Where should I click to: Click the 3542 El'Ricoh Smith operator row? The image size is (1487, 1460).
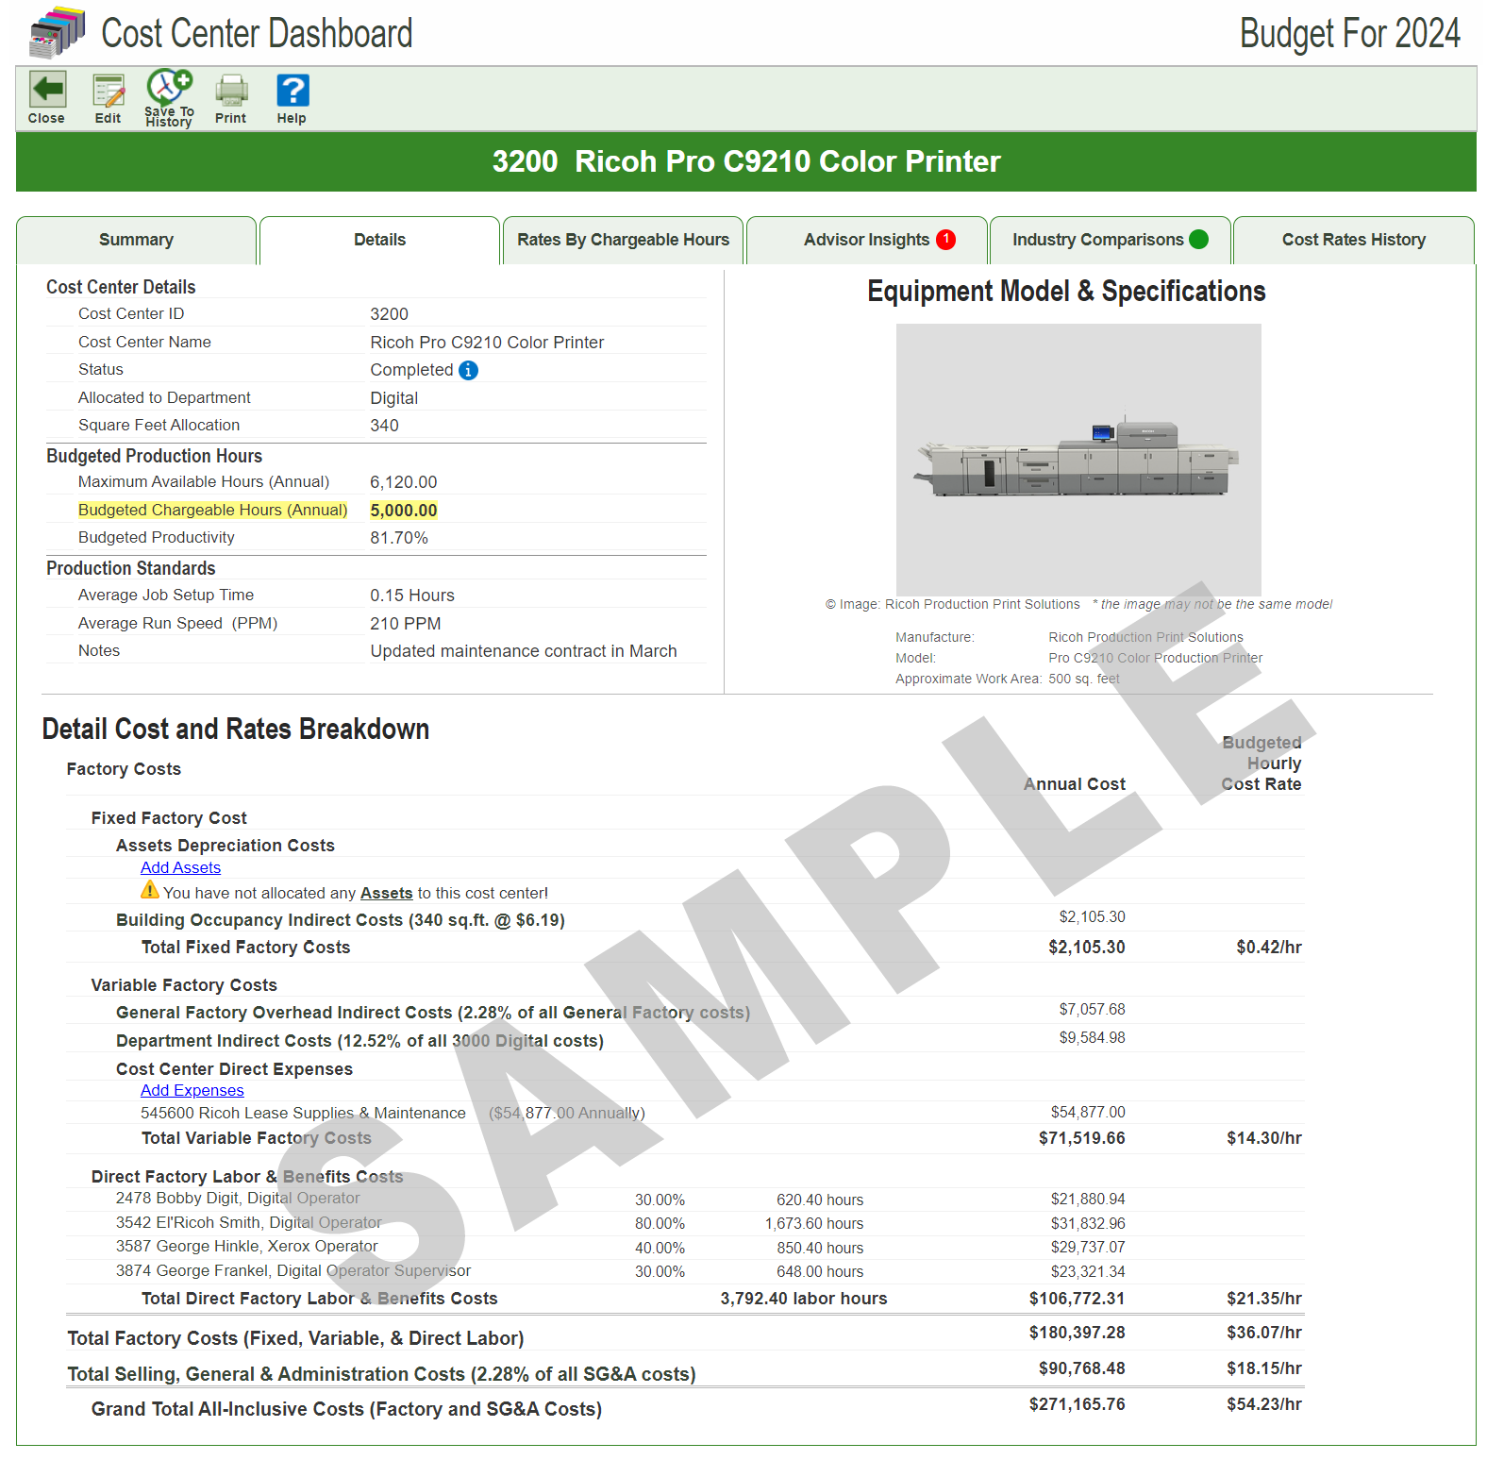point(685,1224)
